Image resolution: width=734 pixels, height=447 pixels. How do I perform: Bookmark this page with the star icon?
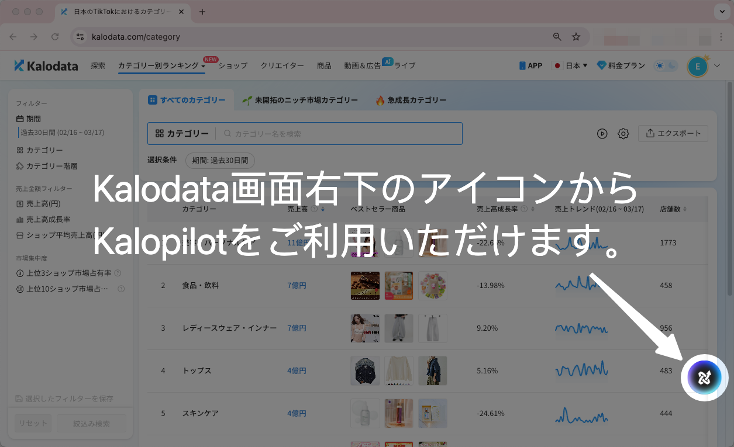click(576, 37)
